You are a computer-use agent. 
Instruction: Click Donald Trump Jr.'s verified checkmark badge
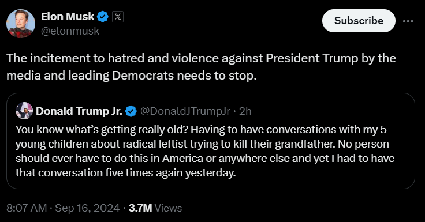131,111
